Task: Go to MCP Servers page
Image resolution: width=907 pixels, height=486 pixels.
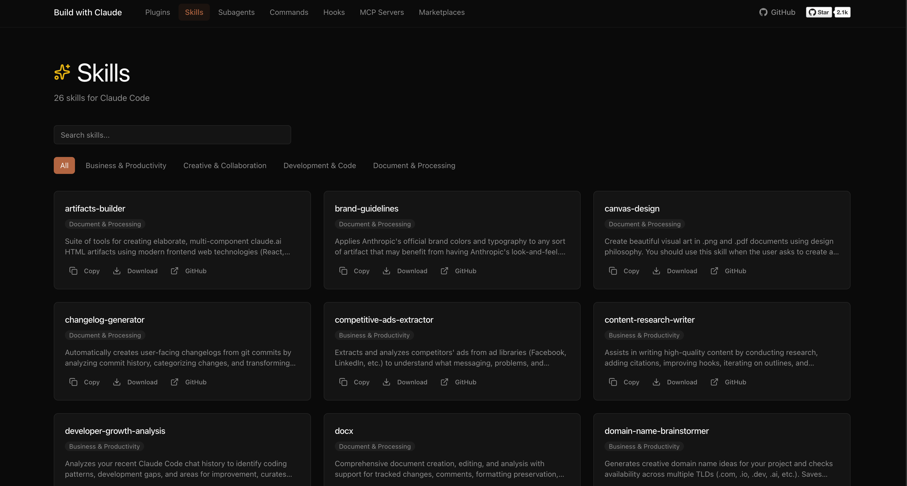Action: pos(381,12)
